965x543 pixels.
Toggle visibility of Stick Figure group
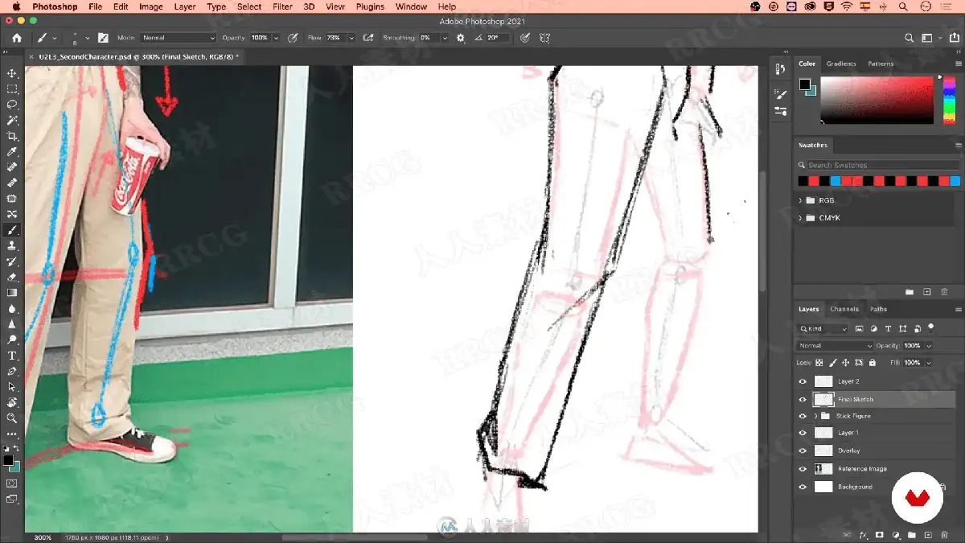pos(803,416)
